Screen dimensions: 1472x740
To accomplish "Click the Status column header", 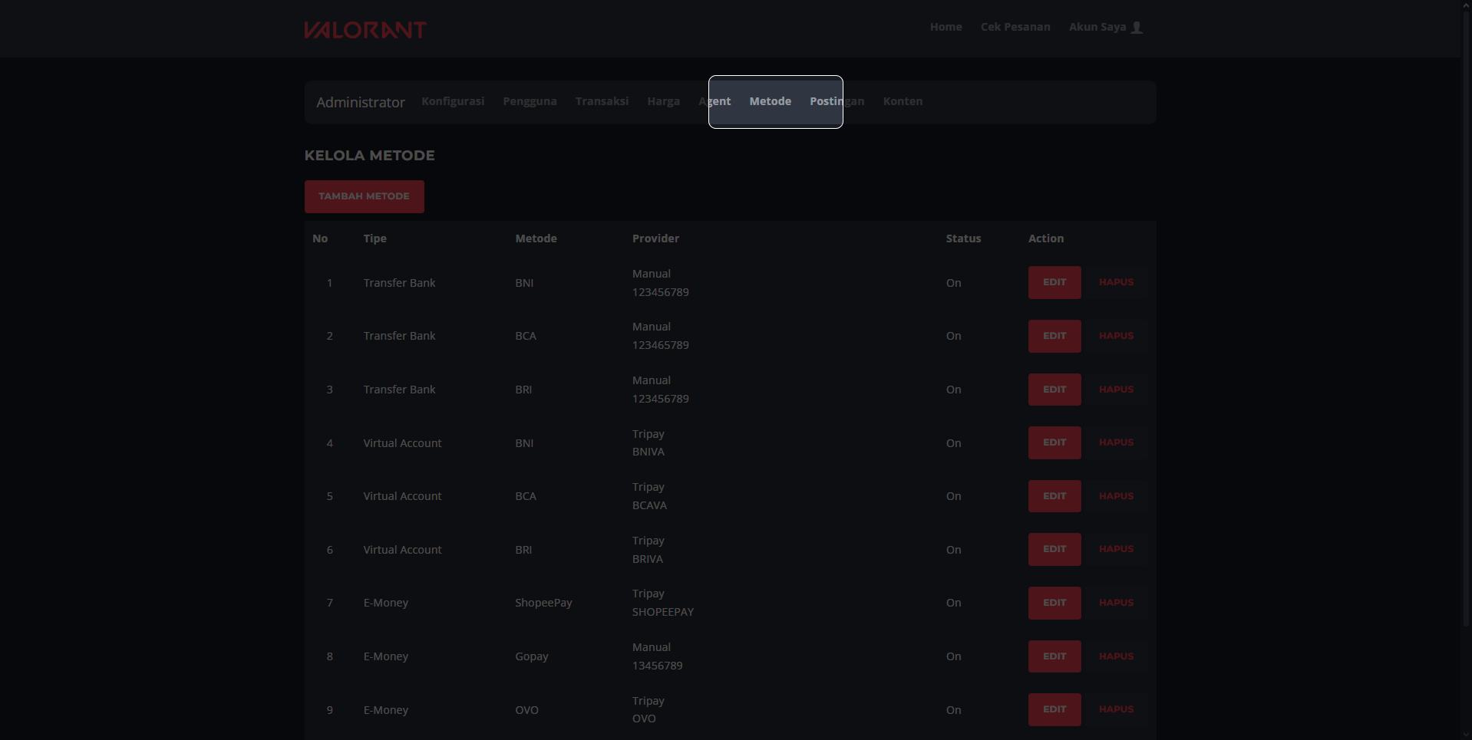I will 963,238.
